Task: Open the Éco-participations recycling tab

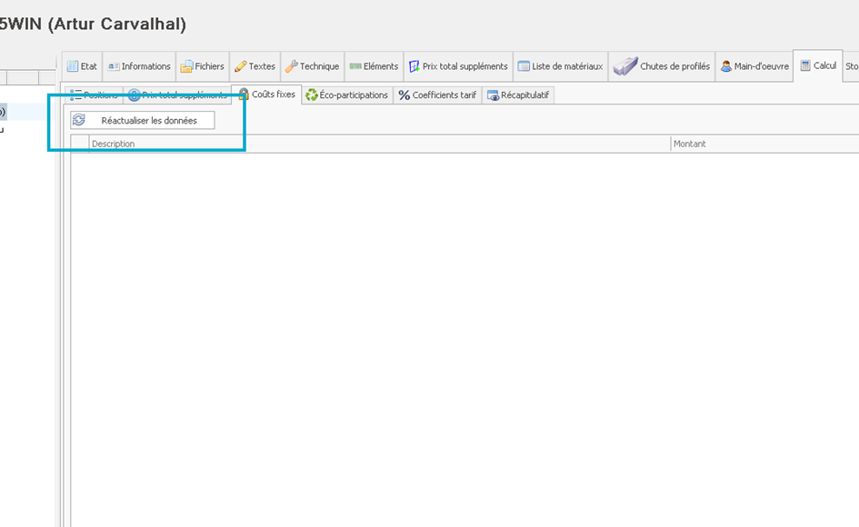Action: pyautogui.click(x=346, y=95)
